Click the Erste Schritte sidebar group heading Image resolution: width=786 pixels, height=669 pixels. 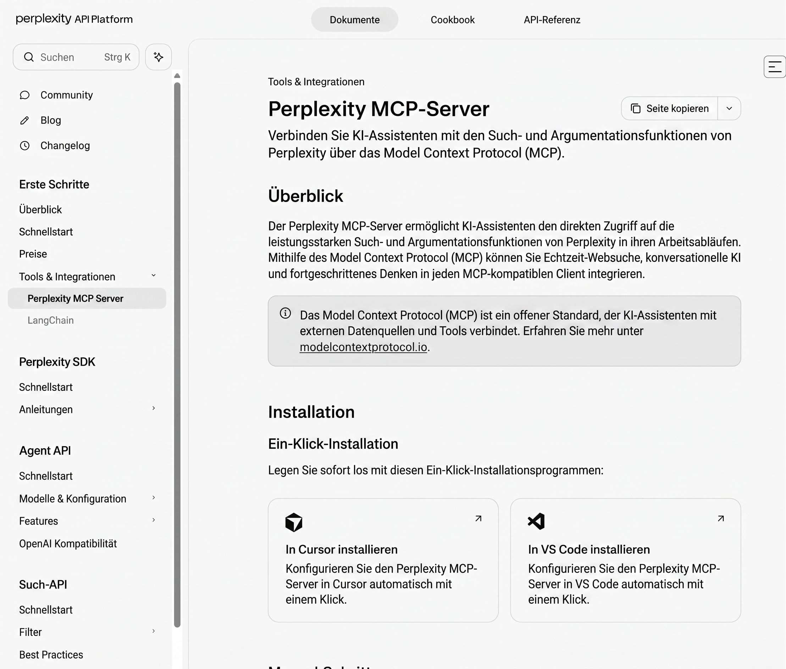[54, 185]
